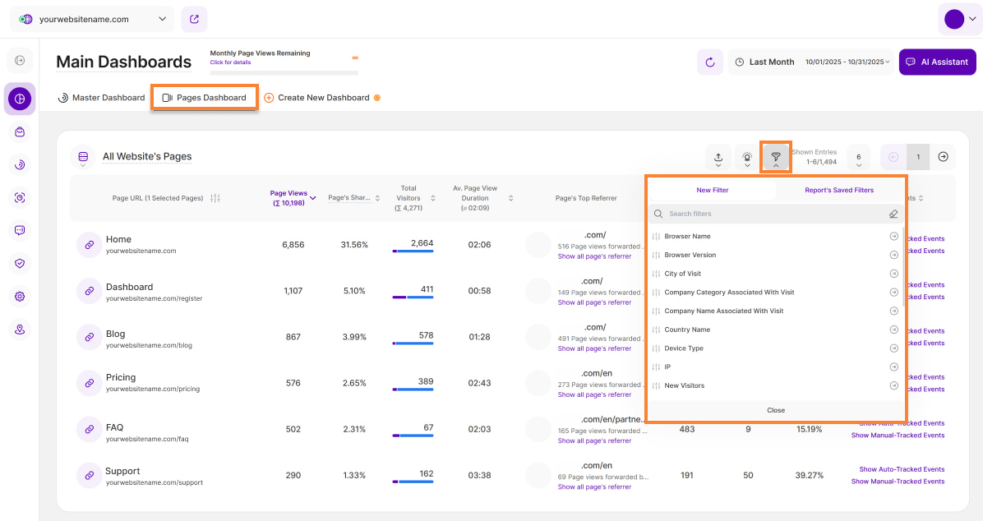Click the link icon beside Pricing page
Viewport: 983px width, 521px height.
(x=88, y=382)
